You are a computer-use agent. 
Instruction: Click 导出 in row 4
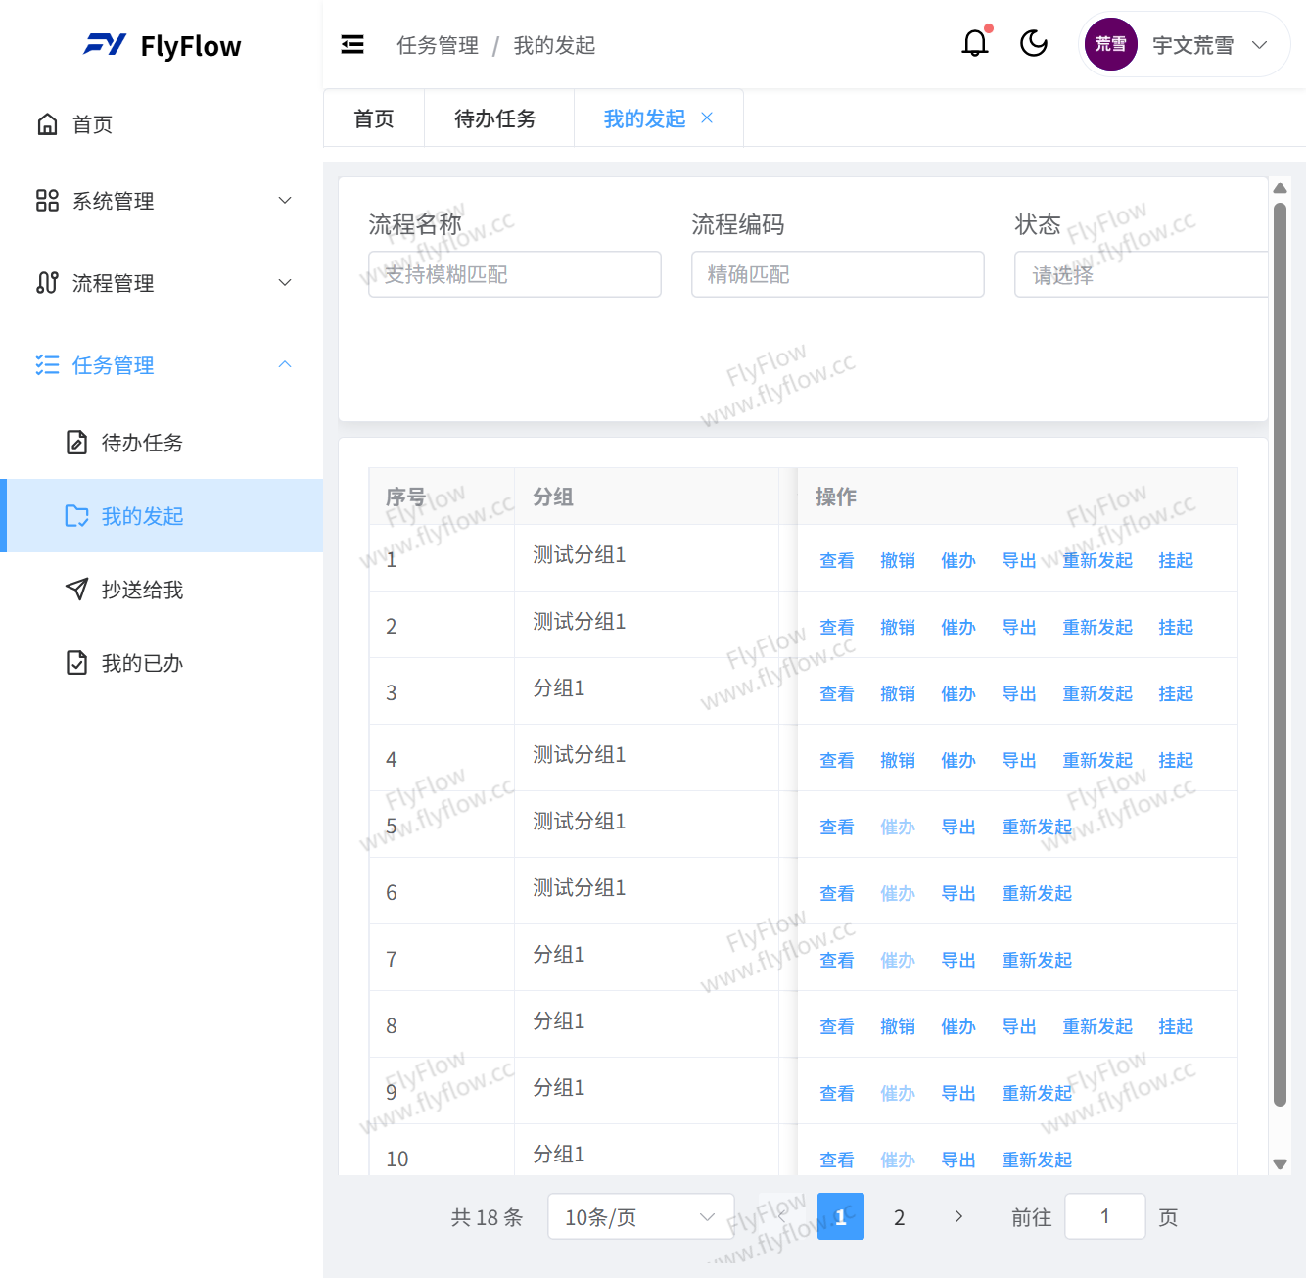click(1019, 760)
